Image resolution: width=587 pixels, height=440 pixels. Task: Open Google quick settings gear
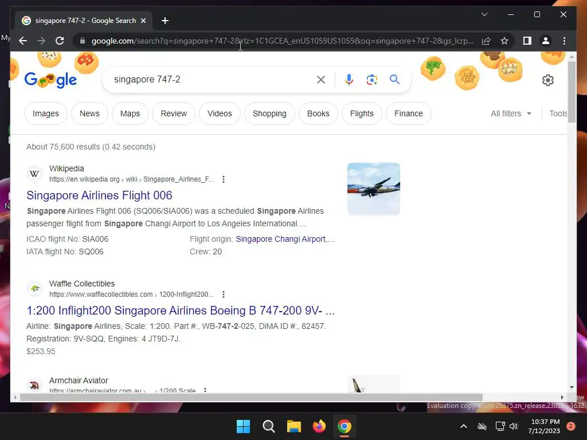[x=547, y=80]
